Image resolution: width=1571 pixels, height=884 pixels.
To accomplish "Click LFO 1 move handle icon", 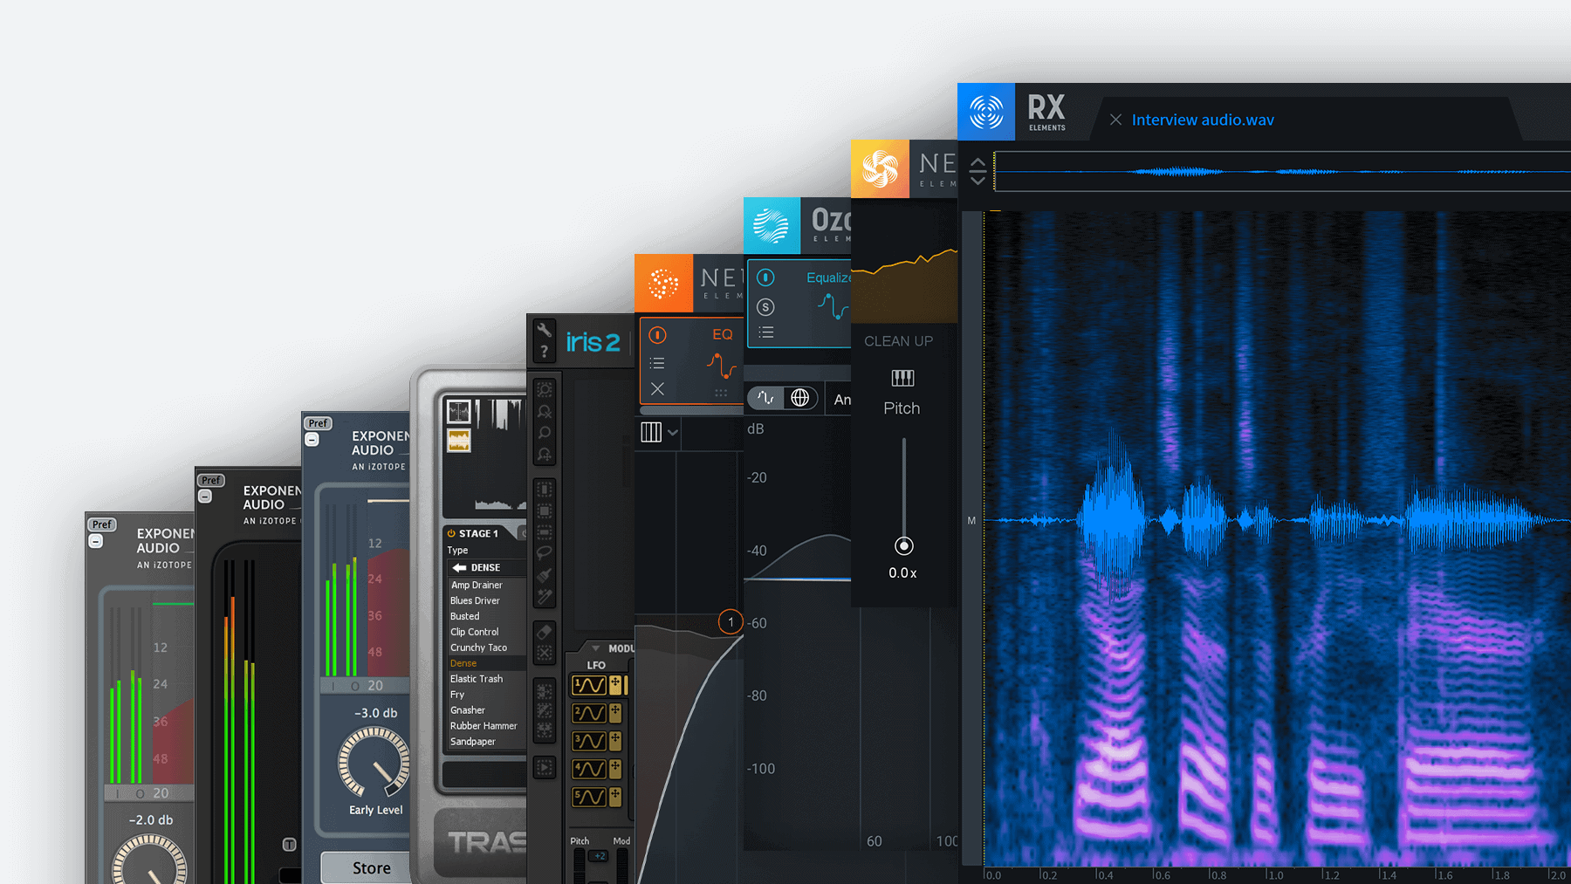I will [615, 685].
